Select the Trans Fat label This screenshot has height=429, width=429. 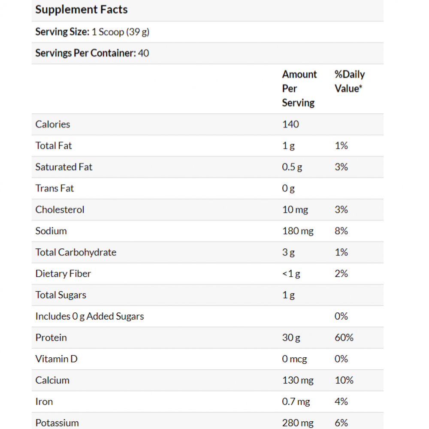pyautogui.click(x=54, y=188)
